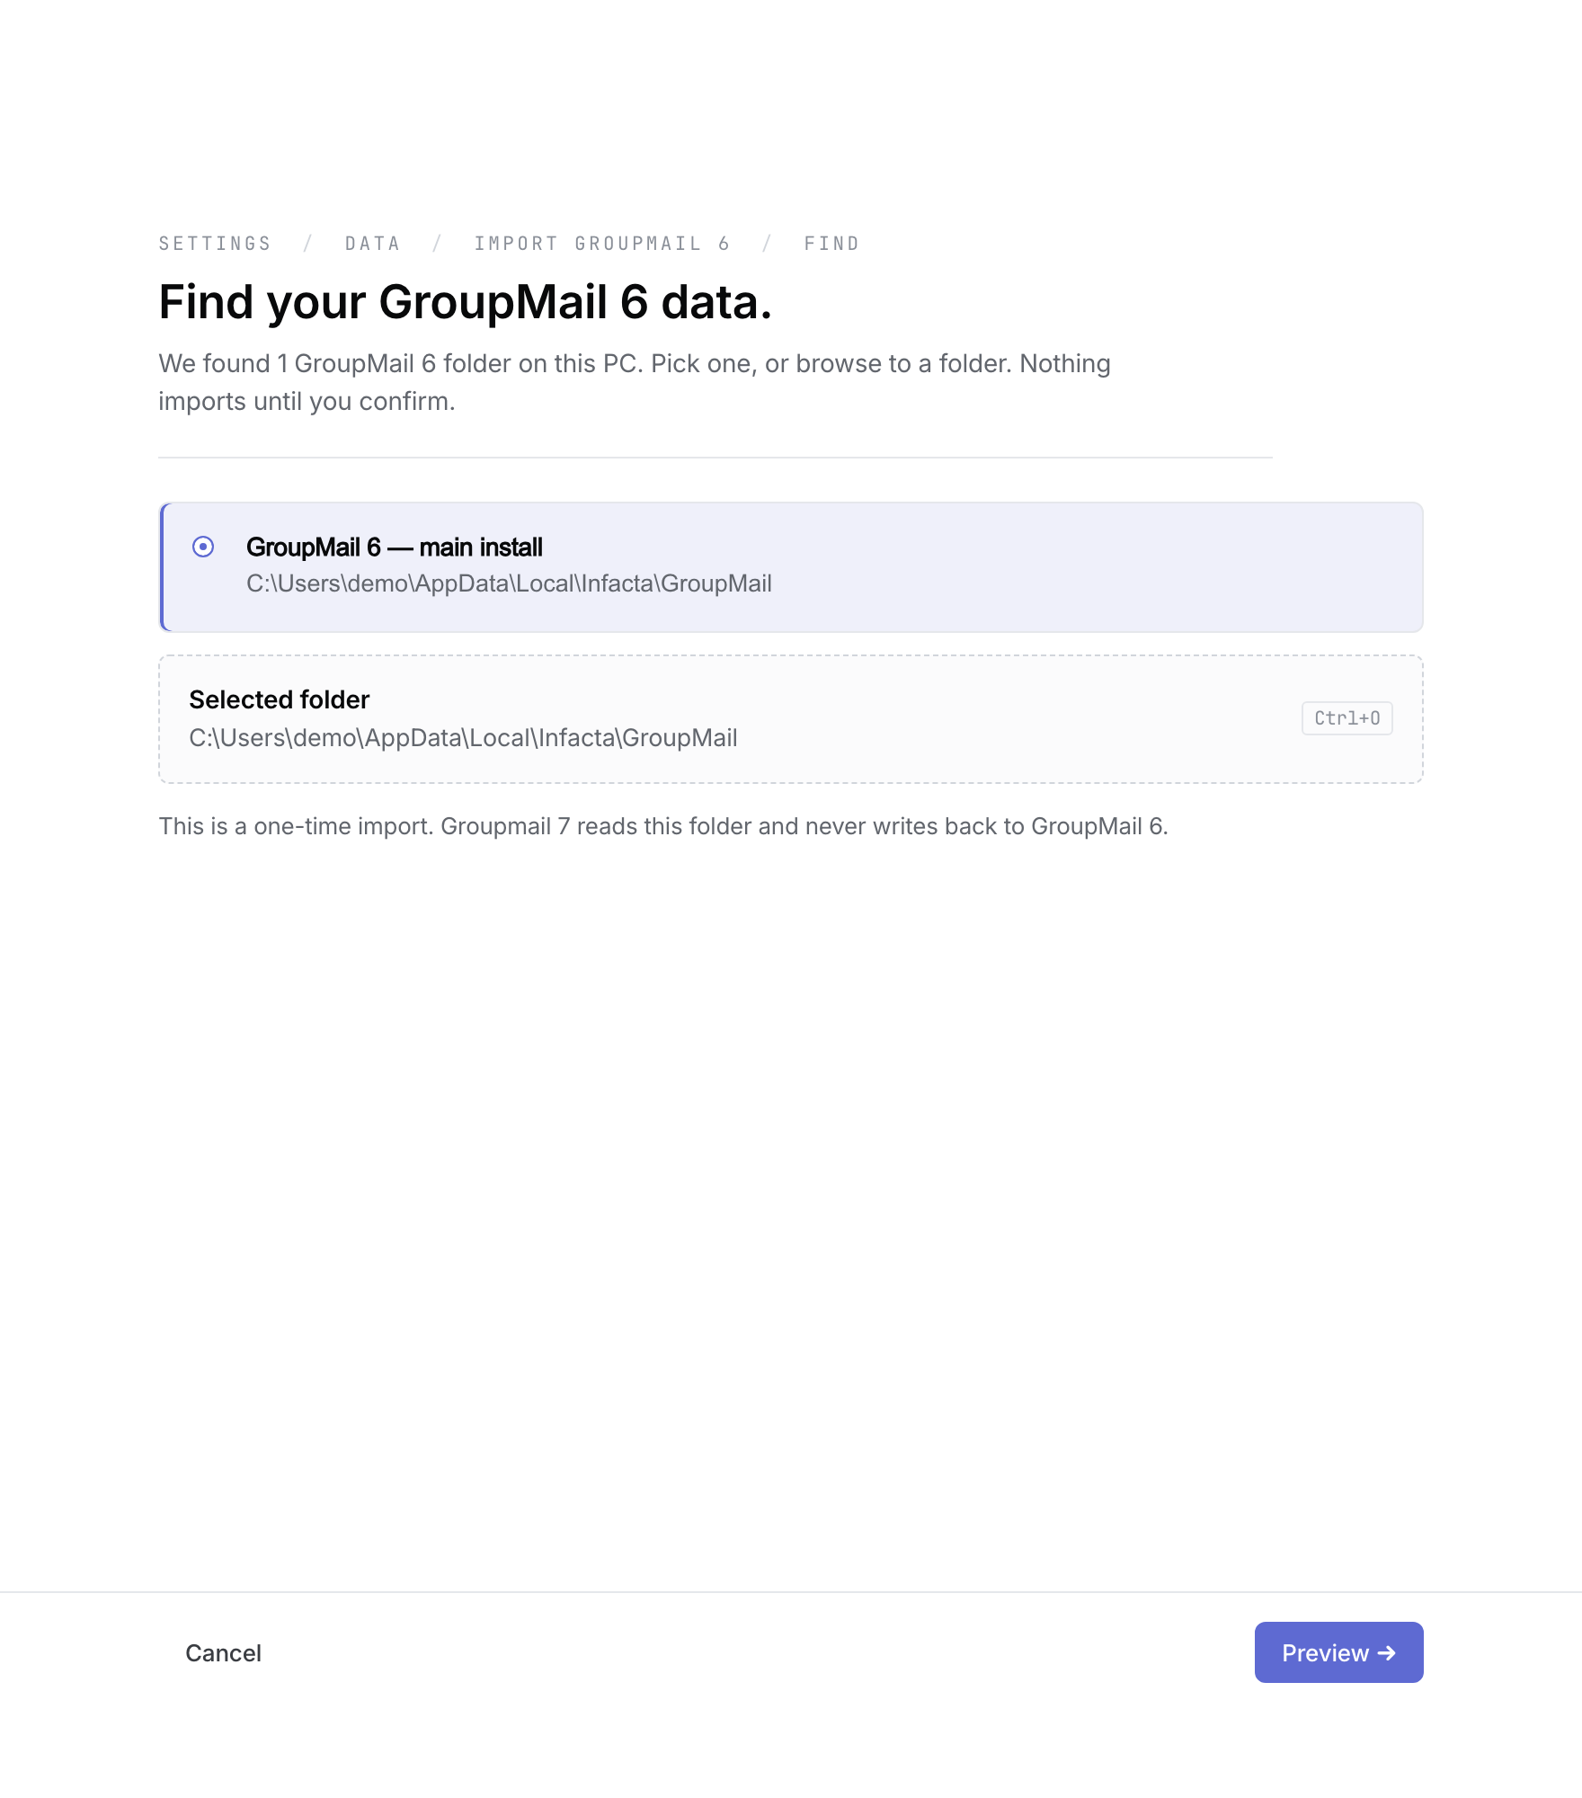Click the one-time import note text
This screenshot has height=1798, width=1582.
[x=663, y=826]
